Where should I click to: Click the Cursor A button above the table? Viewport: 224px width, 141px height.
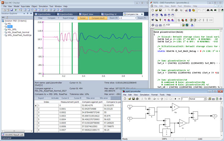(65, 98)
